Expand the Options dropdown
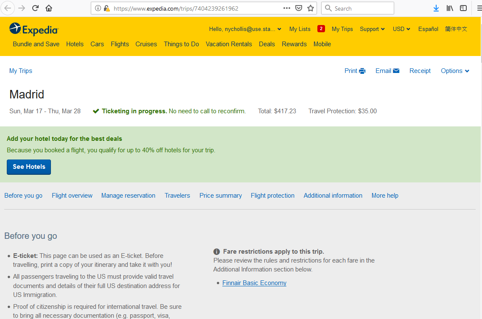Viewport: 482px width, 319px height. tap(455, 71)
